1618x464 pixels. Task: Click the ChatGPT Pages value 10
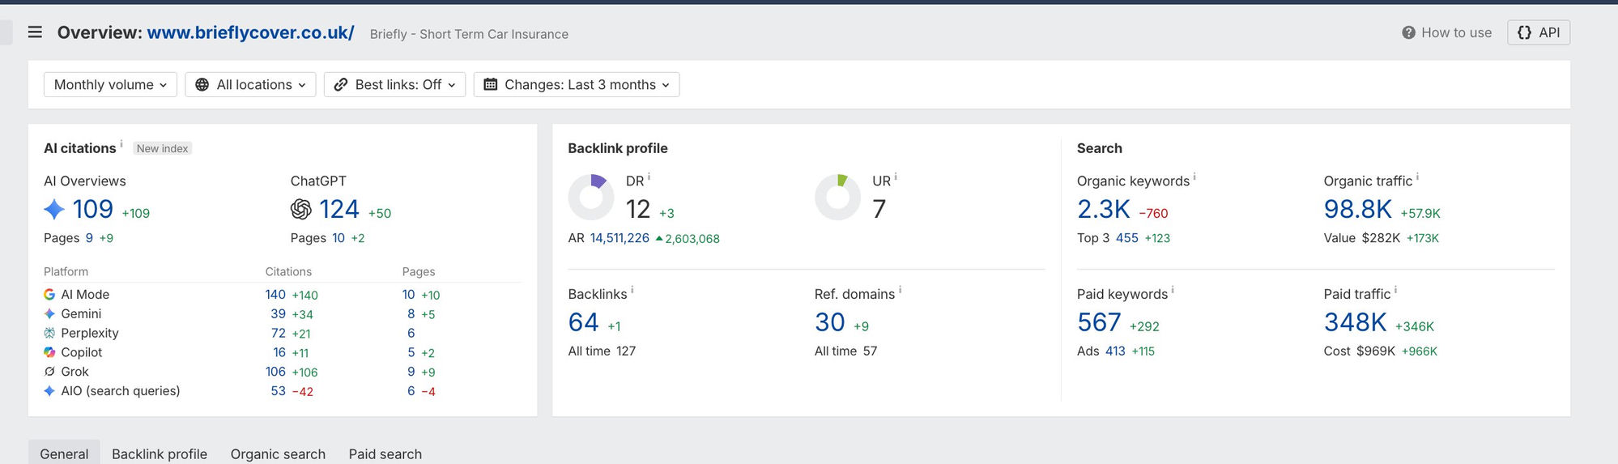[x=339, y=238]
